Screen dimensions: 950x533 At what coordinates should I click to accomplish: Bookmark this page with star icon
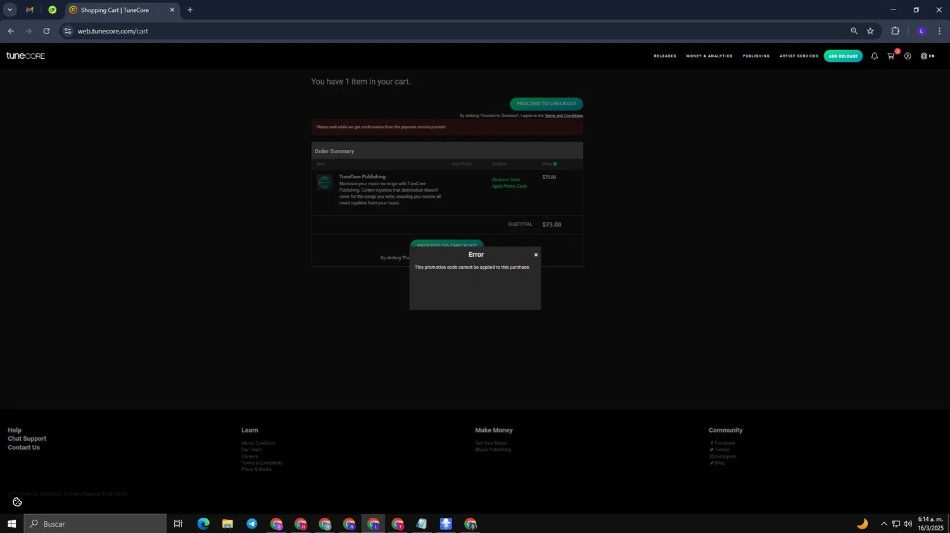point(870,31)
